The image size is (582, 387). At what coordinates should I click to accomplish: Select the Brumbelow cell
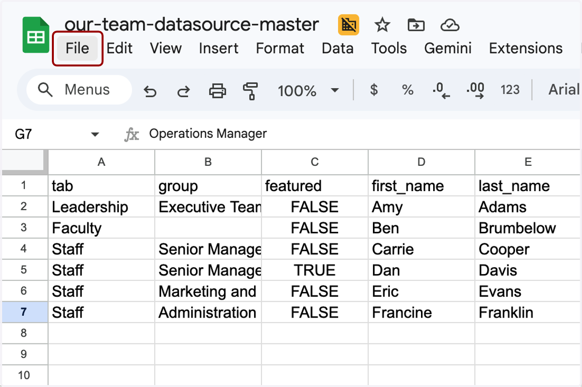pos(528,228)
